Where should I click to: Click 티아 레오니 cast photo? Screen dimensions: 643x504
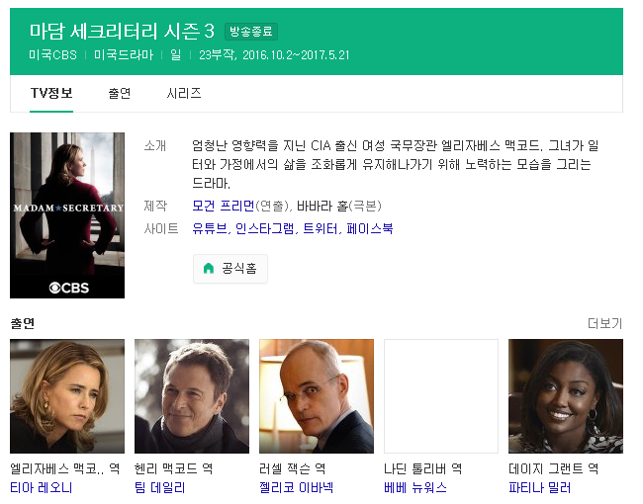pyautogui.click(x=67, y=396)
